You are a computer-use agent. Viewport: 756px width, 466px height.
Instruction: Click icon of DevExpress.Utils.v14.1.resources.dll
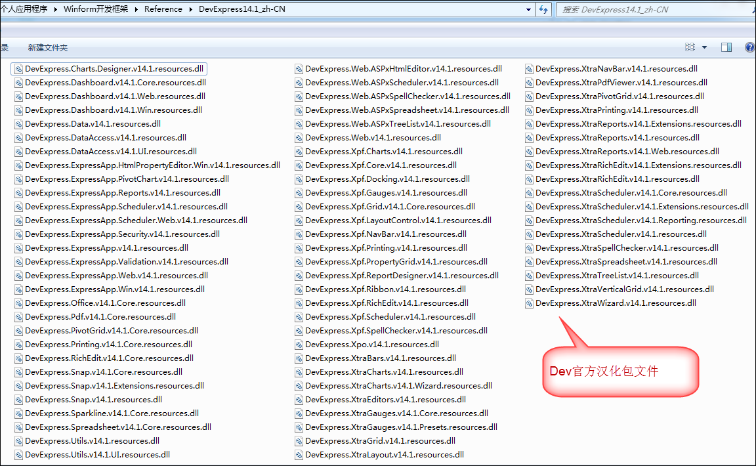(19, 441)
